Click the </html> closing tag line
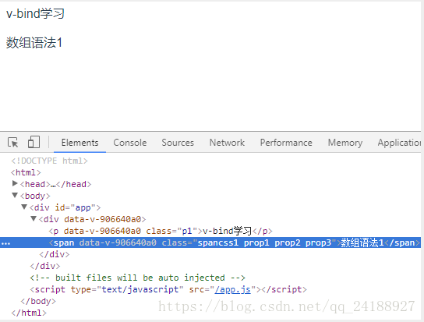This screenshot has width=424, height=322. pyautogui.click(x=29, y=313)
